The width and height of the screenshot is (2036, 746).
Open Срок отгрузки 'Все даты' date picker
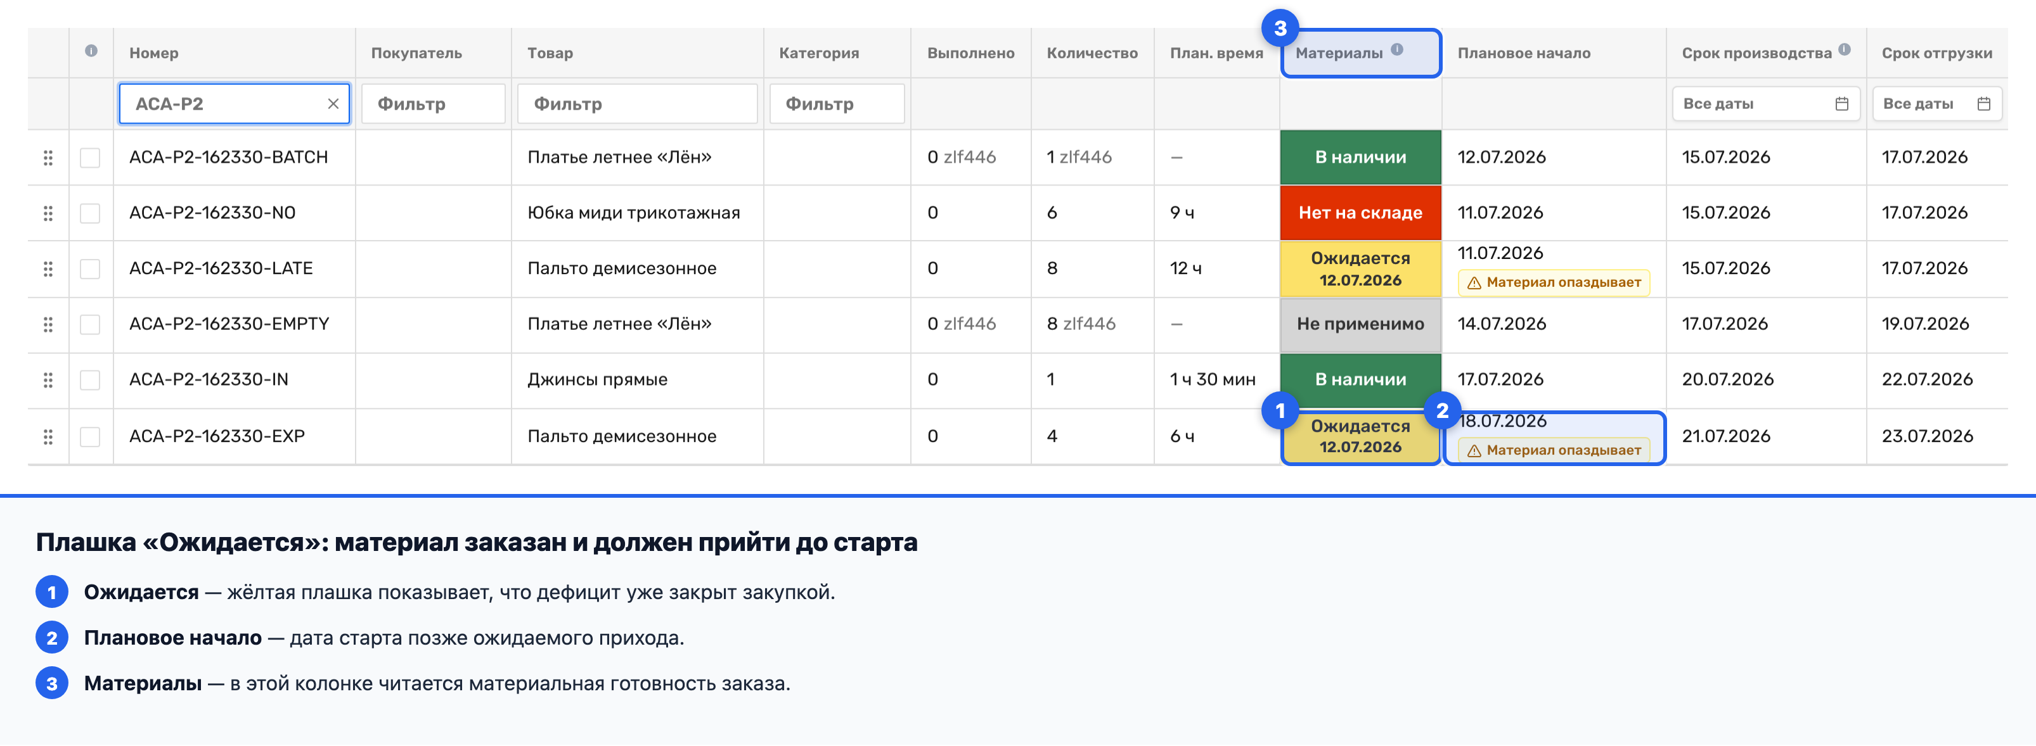(x=1936, y=103)
